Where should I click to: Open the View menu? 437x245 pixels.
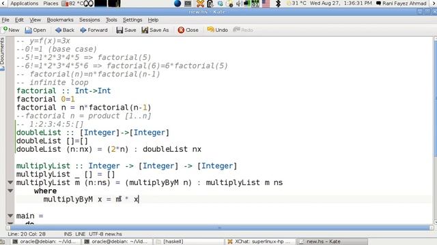tap(35, 20)
